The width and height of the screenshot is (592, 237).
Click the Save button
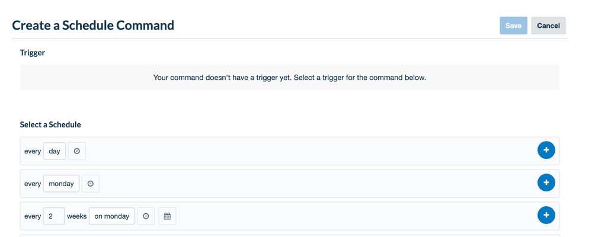pos(513,25)
